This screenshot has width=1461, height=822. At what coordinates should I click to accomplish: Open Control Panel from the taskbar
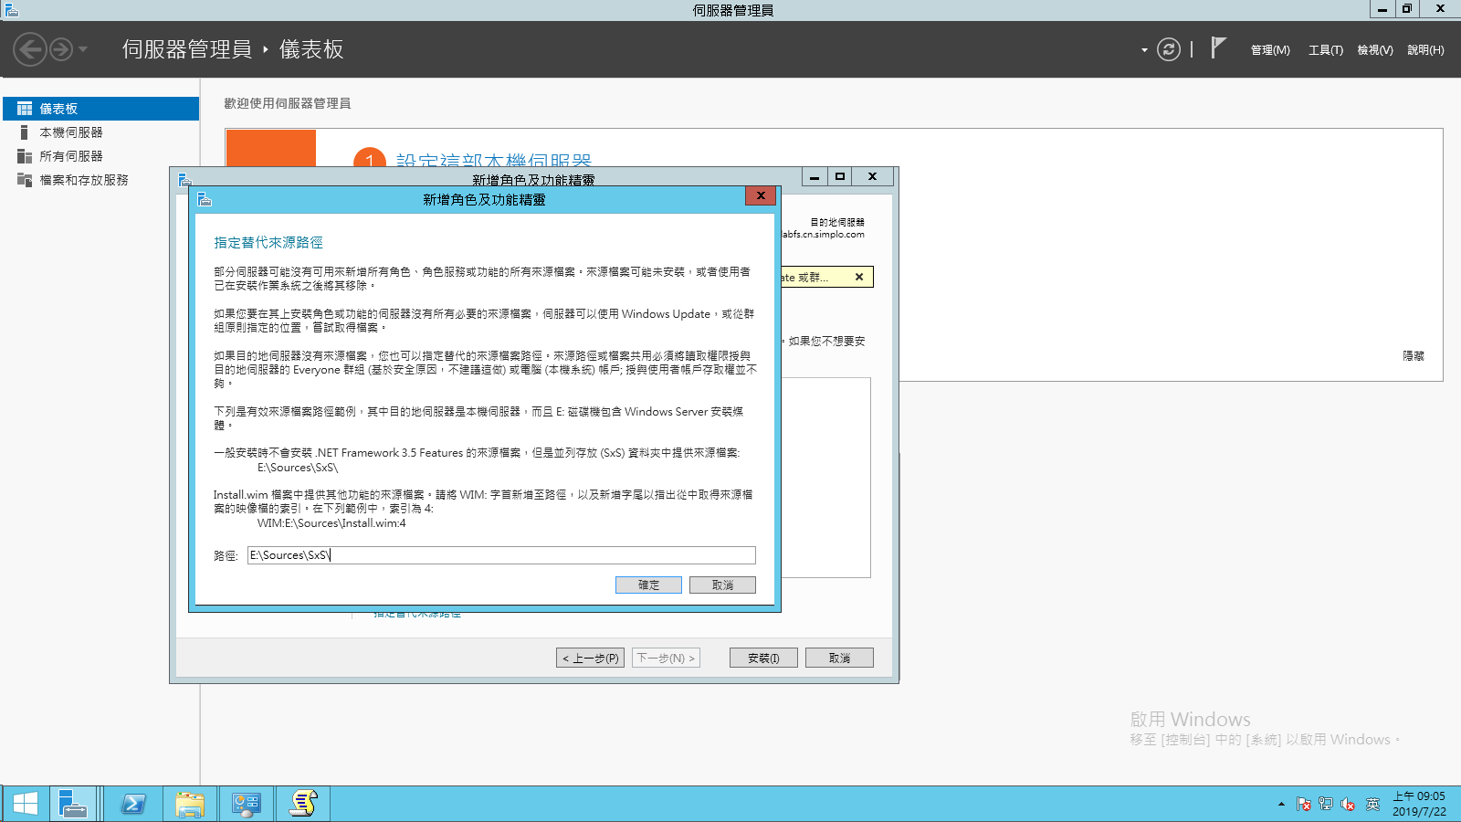click(246, 803)
